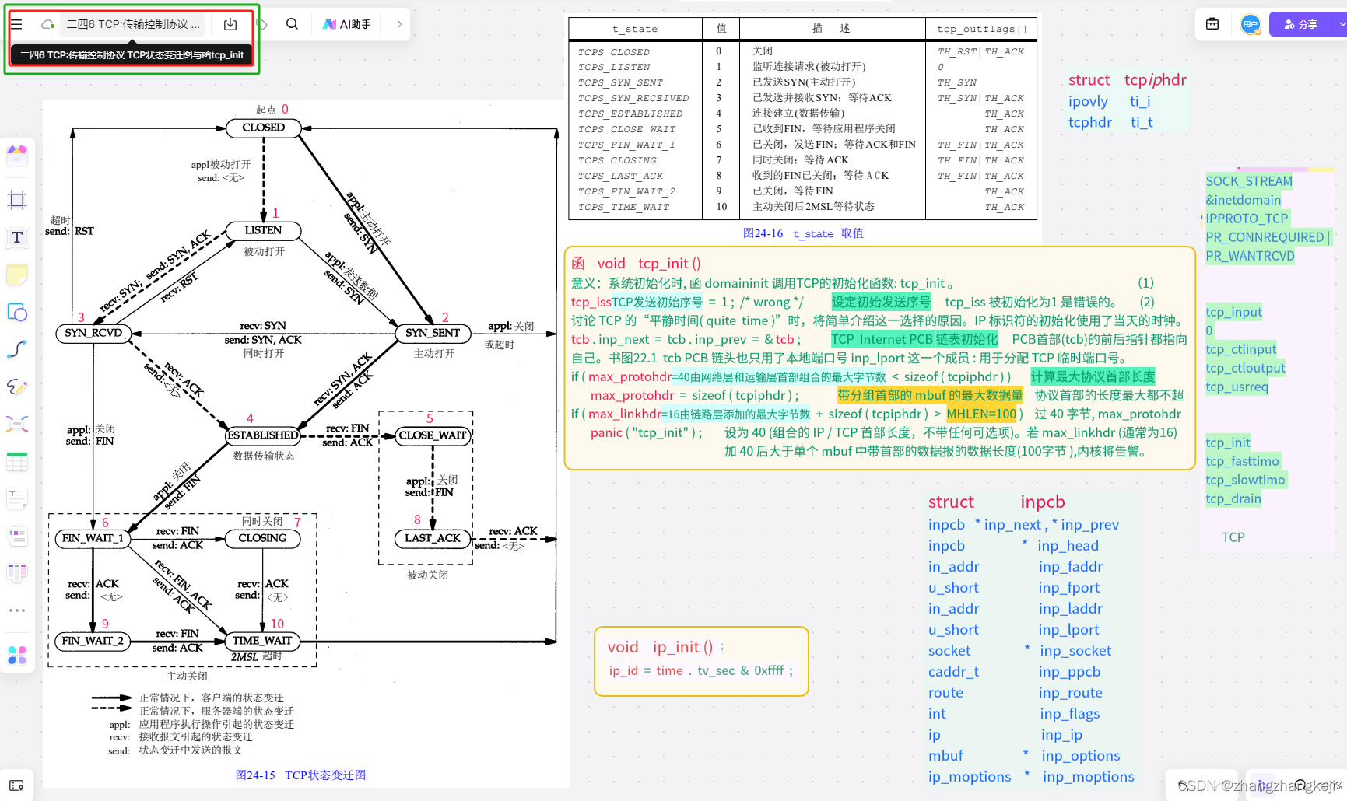1347x801 pixels.
Task: Click the cloud sync status icon
Action: coord(47,24)
